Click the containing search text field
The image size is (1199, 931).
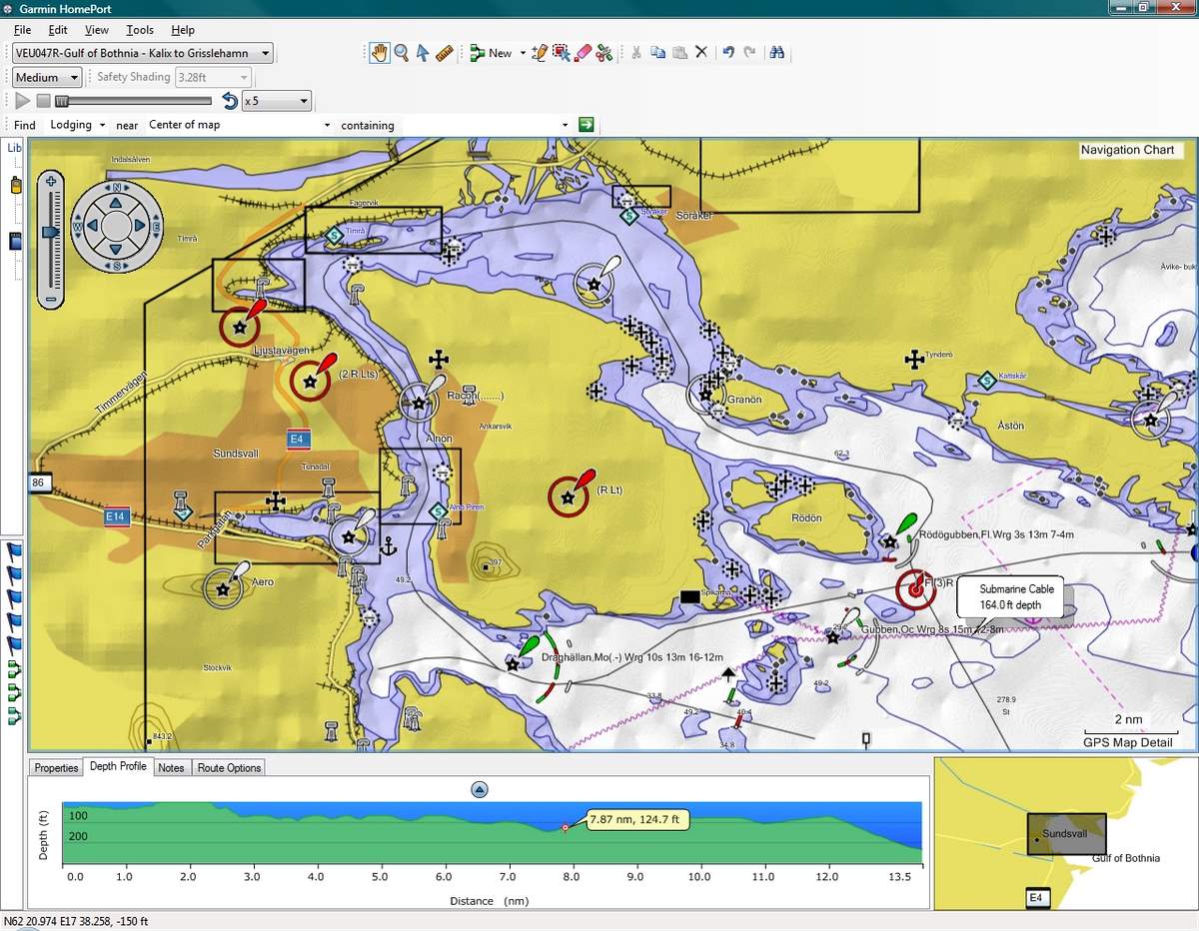point(482,125)
